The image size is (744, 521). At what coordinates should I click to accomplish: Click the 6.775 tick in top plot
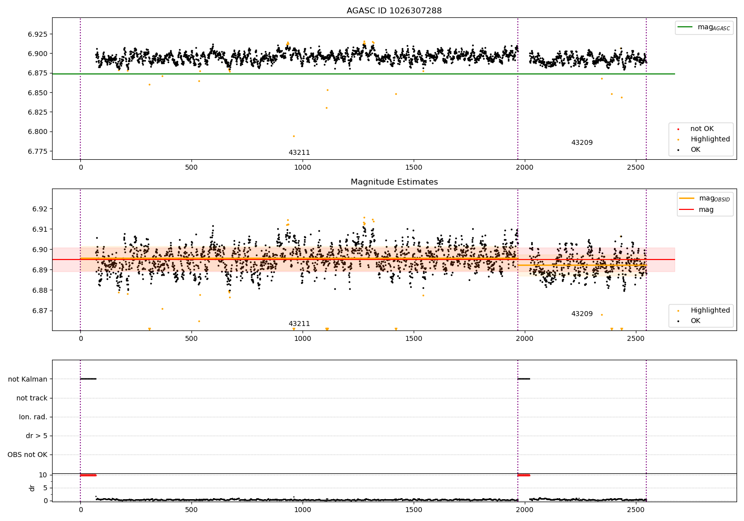coord(38,151)
